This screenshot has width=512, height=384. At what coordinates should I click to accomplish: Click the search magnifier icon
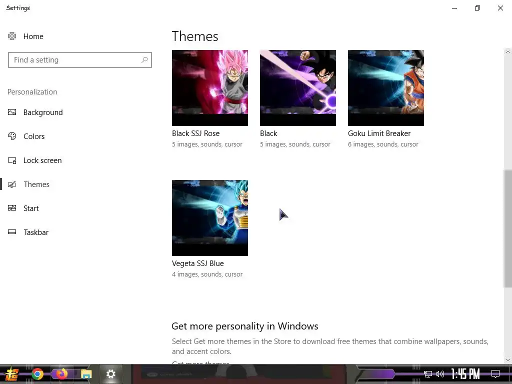144,60
